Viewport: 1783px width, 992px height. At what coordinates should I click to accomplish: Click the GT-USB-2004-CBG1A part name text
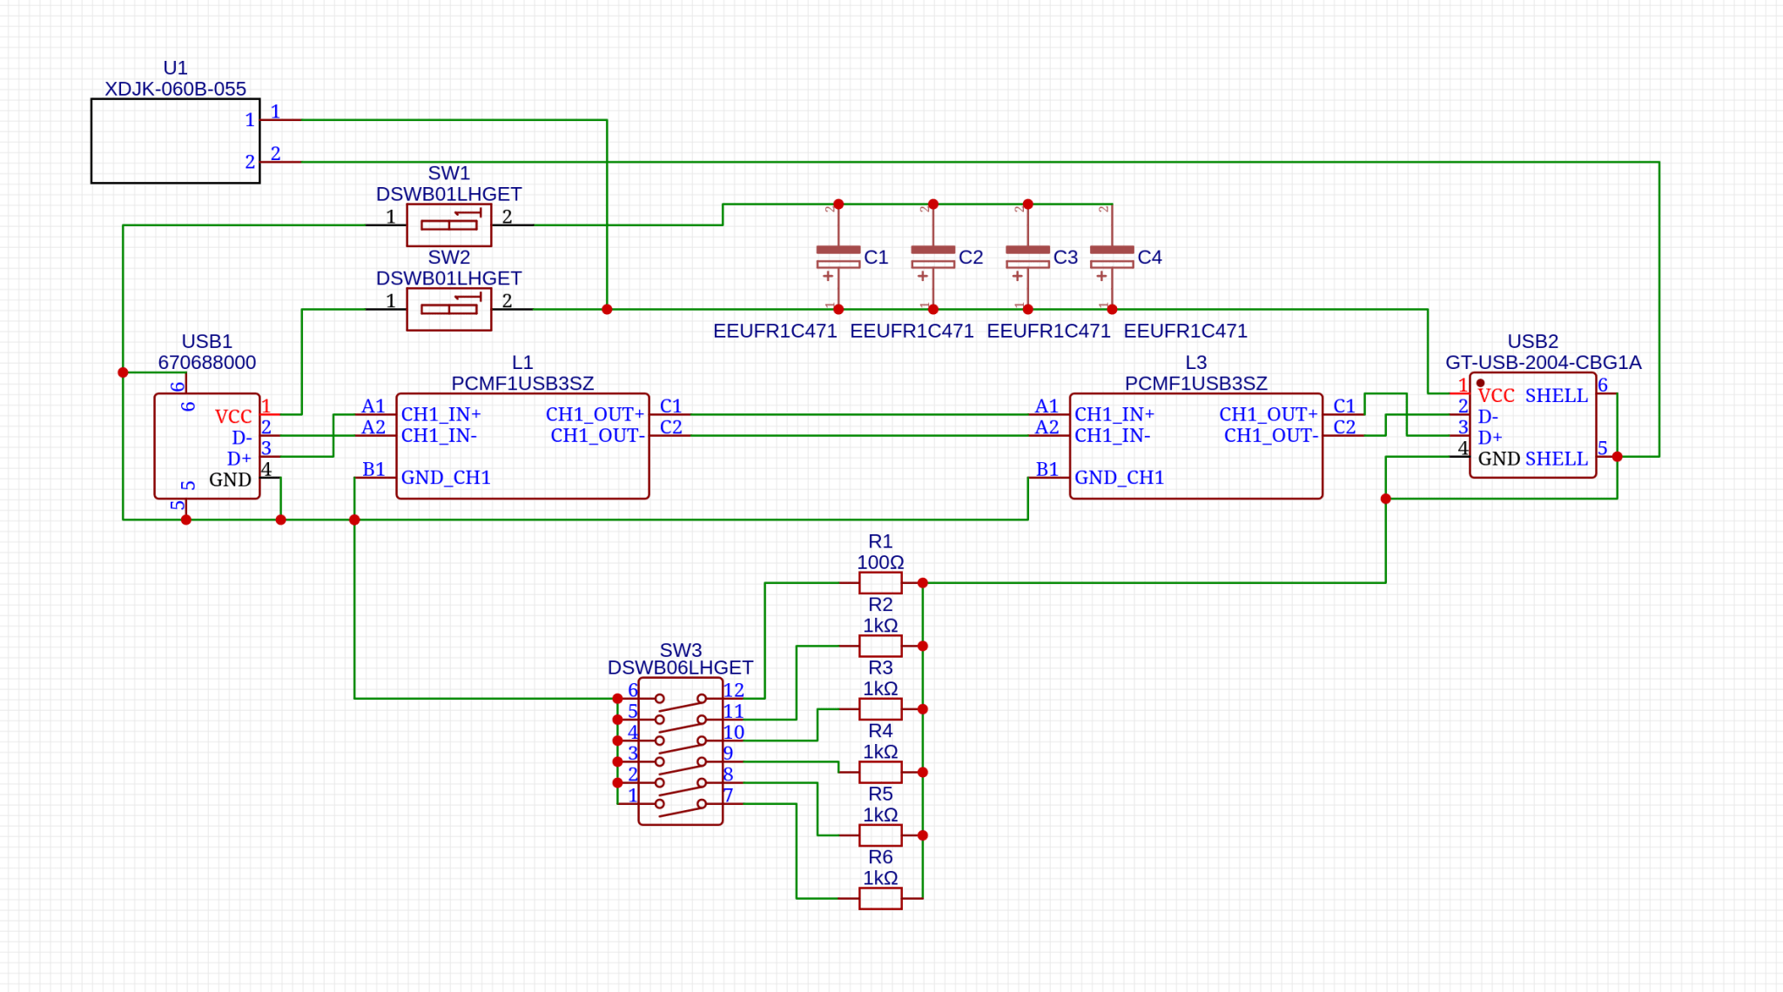point(1544,362)
